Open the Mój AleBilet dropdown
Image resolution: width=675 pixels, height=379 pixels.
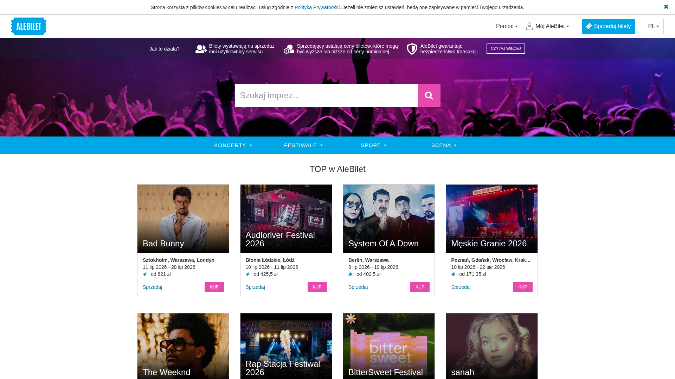click(x=548, y=26)
